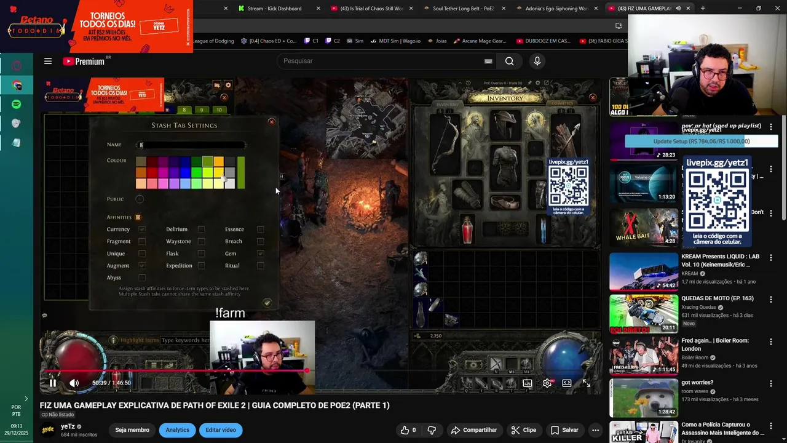Click the search magnifier button
The width and height of the screenshot is (787, 443).
(x=509, y=61)
